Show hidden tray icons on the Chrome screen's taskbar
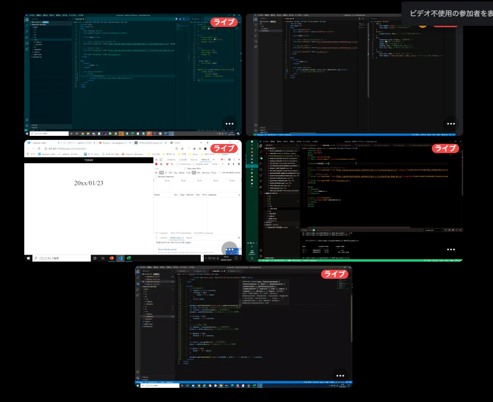Image resolution: width=493 pixels, height=402 pixels. [206, 258]
